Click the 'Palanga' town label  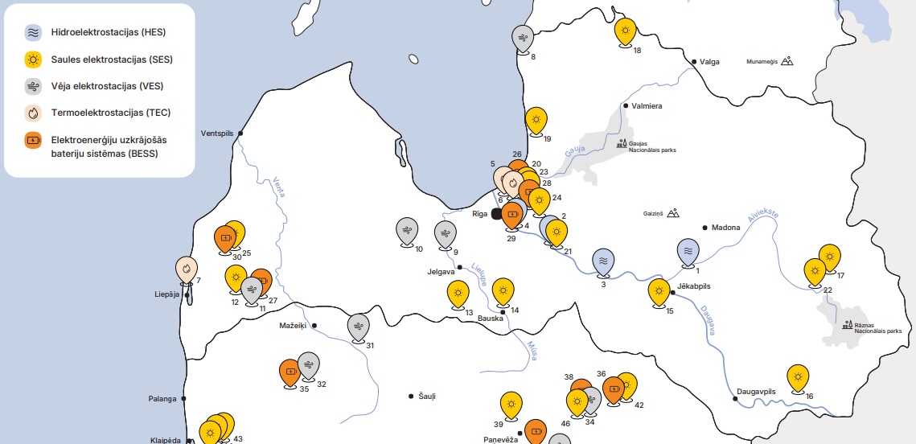tap(162, 399)
